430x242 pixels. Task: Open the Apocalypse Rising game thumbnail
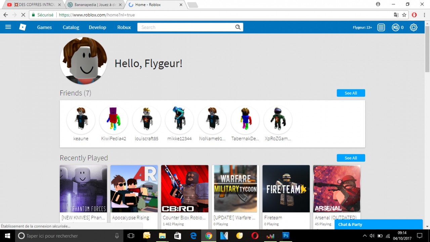(134, 189)
